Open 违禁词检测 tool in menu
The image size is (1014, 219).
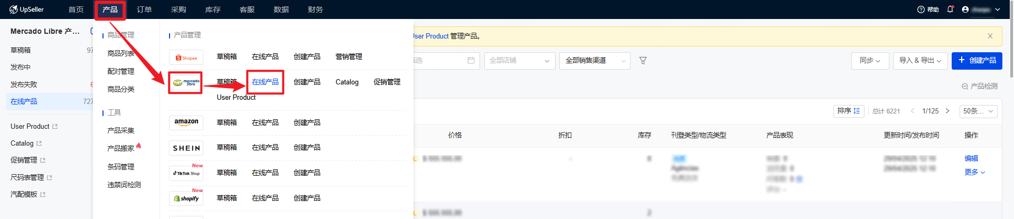[x=124, y=185]
